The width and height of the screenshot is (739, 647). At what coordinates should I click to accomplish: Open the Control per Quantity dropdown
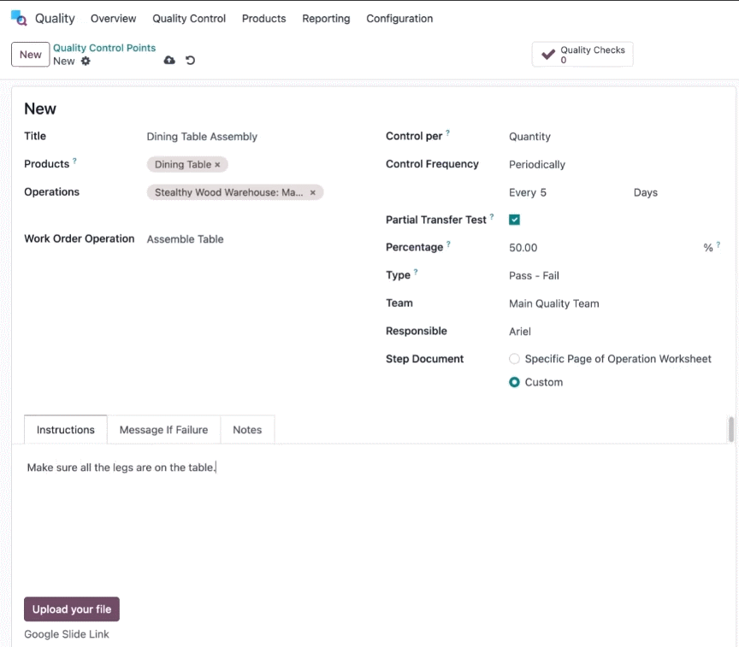pos(614,137)
